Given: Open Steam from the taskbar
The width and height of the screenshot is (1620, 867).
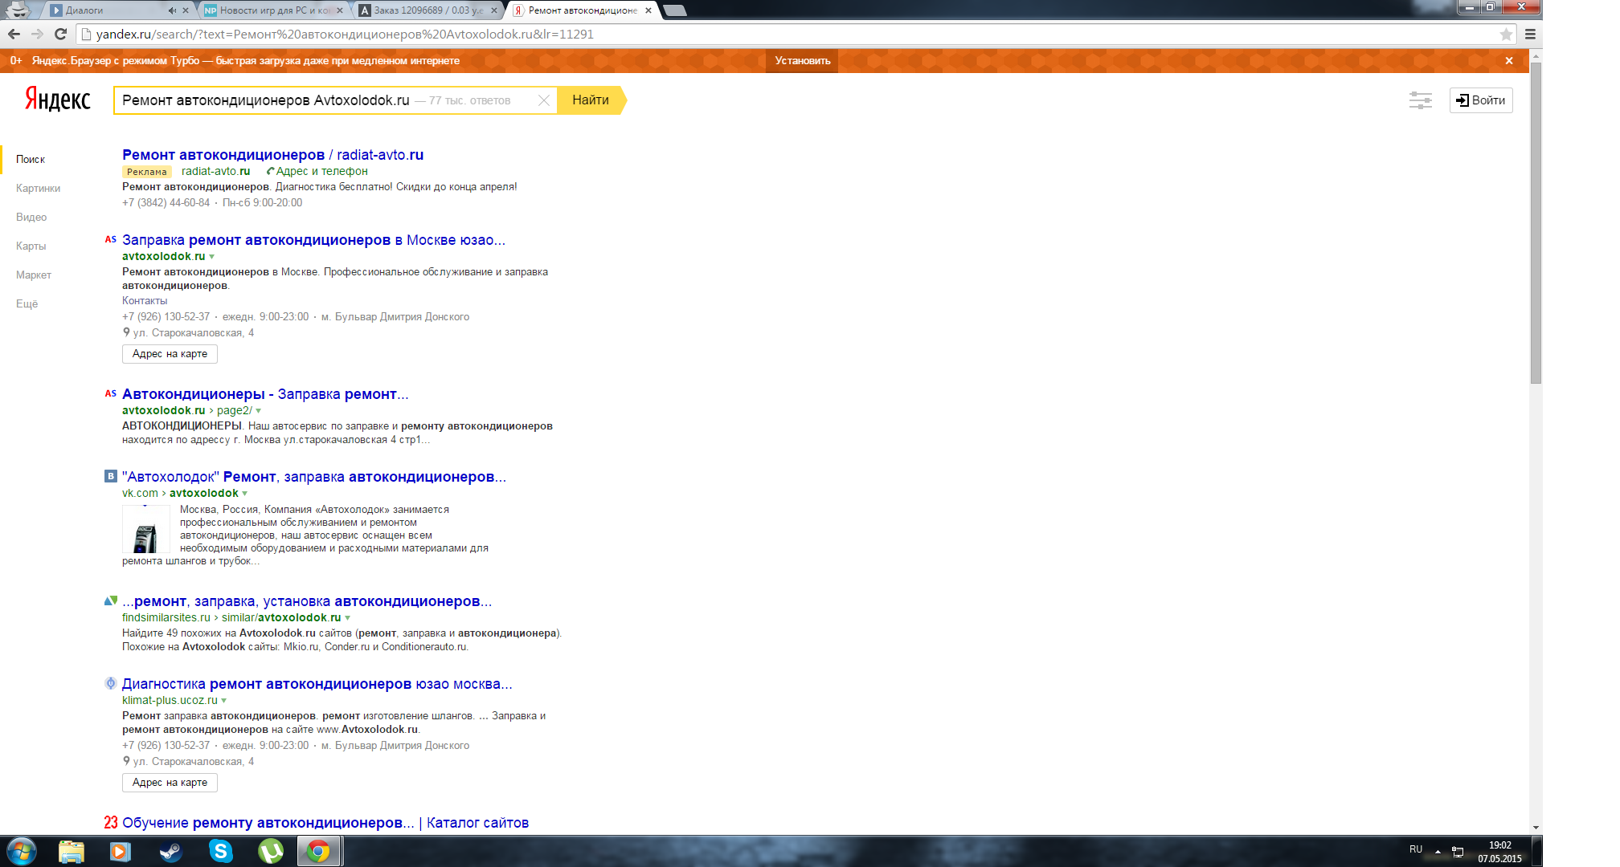Looking at the screenshot, I should click(170, 851).
